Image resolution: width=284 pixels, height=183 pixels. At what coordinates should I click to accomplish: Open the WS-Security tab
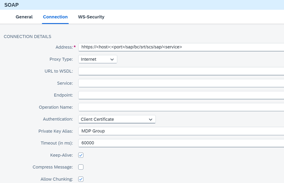91,17
